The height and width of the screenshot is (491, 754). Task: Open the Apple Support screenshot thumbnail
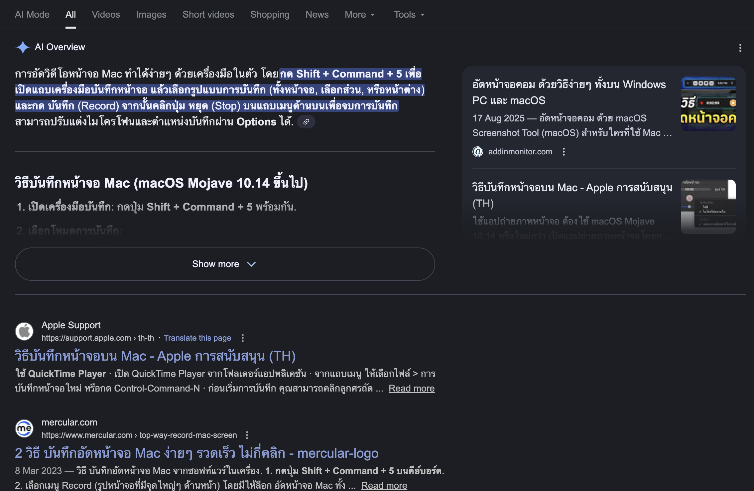(x=708, y=207)
